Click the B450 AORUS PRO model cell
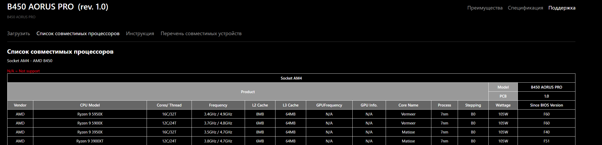The width and height of the screenshot is (602, 145). [546, 87]
